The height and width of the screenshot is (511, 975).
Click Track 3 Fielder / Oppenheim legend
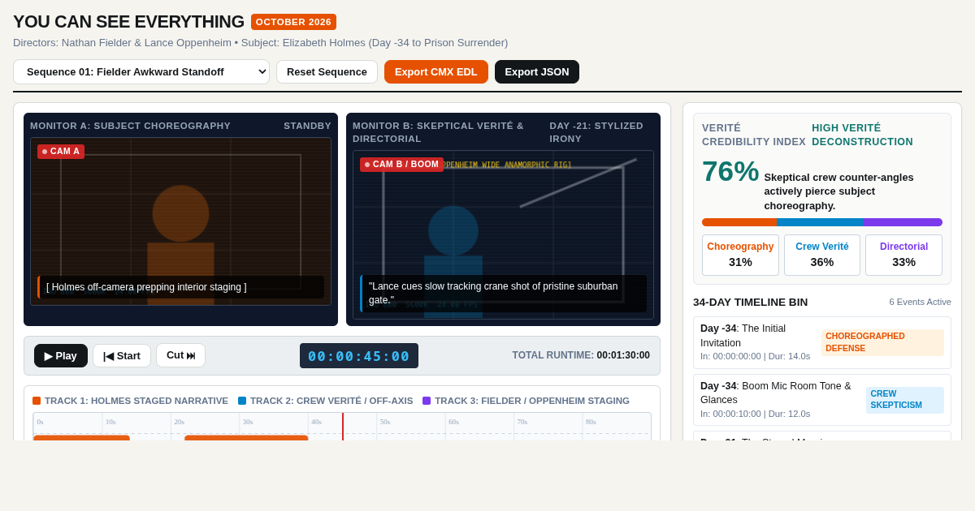tap(526, 401)
